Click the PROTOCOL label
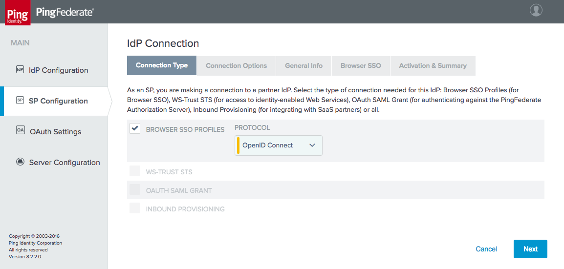 [x=252, y=128]
